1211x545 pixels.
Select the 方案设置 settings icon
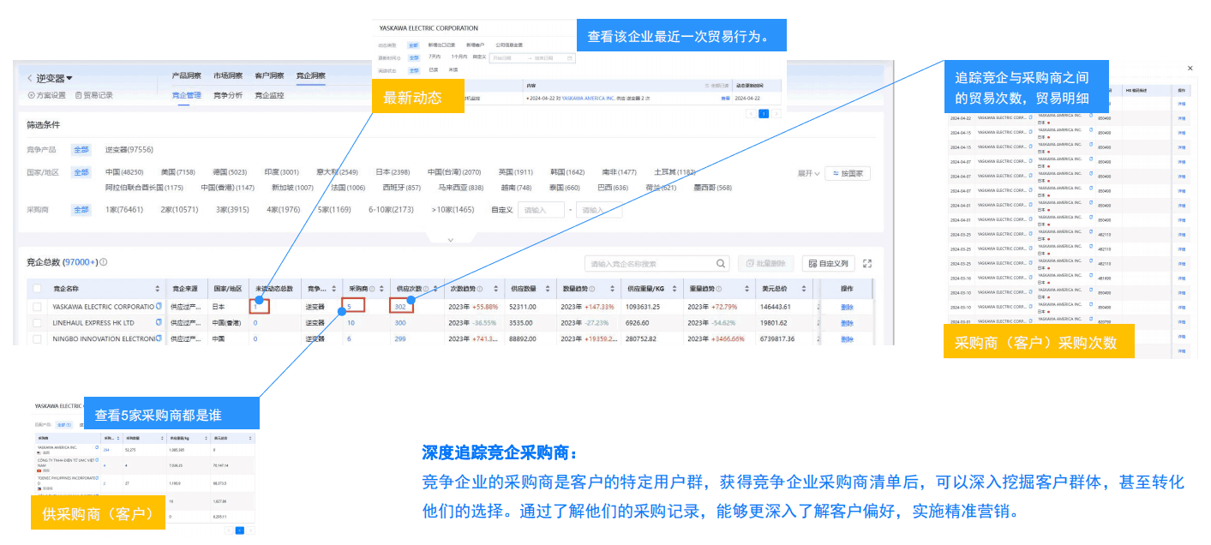tap(31, 95)
